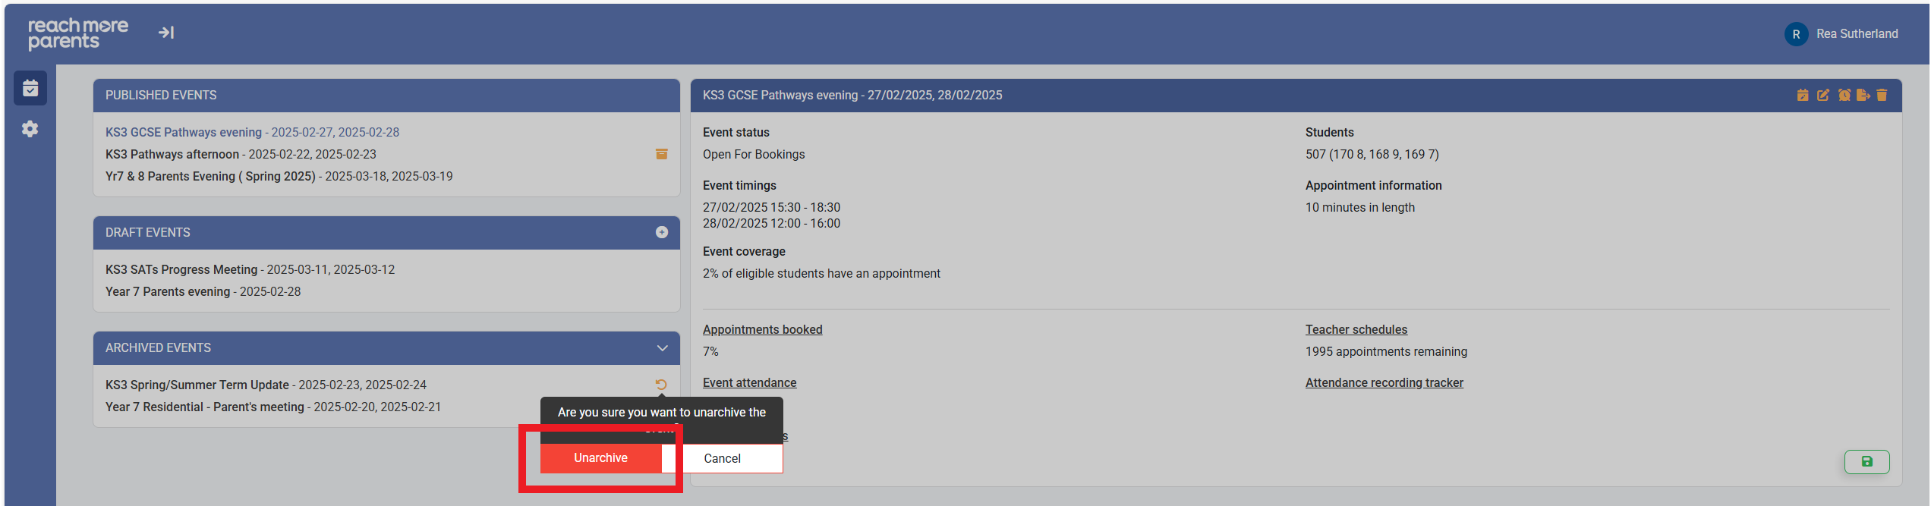The width and height of the screenshot is (1931, 506).
Task: Click the alarm clock reminder icon
Action: click(x=1844, y=96)
